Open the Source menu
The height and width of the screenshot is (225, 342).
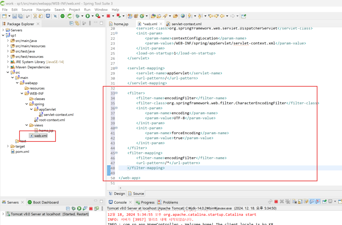[x=27, y=10]
